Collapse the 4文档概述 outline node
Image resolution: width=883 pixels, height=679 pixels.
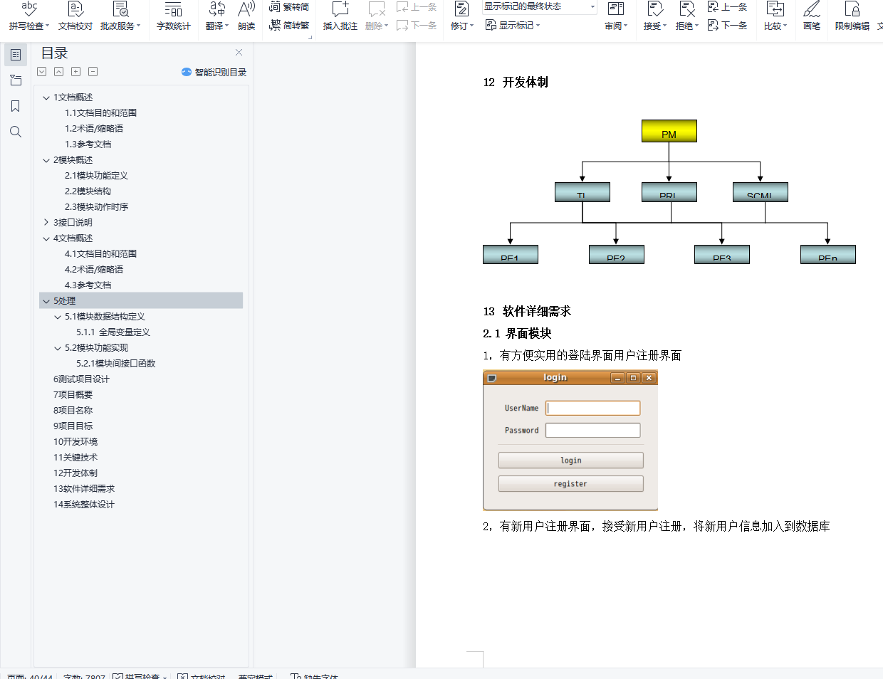coord(46,238)
